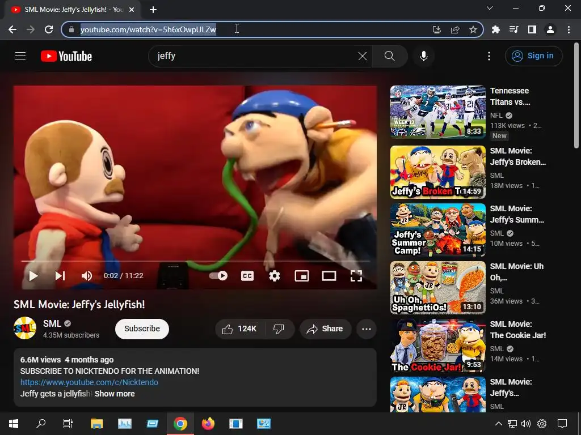The height and width of the screenshot is (435, 581).
Task: Seek on the video progress bar
Action: (x=195, y=261)
